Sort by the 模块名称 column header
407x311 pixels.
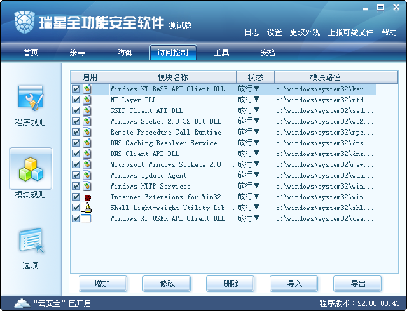172,77
